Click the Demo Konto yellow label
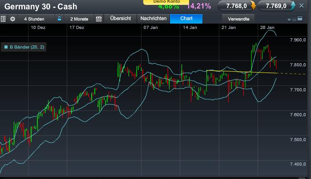 [x=166, y=2]
